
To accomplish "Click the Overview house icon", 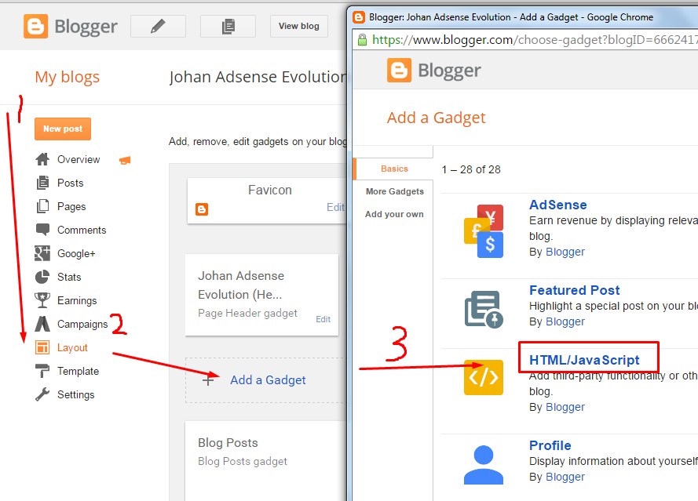I will pyautogui.click(x=42, y=159).
